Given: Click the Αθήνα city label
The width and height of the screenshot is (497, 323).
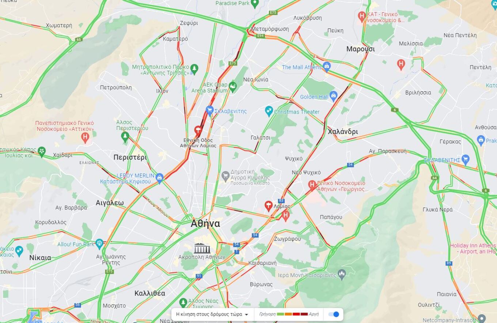Looking at the screenshot, I should (205, 224).
